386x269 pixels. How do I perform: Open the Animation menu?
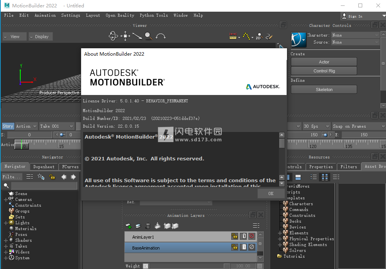[45, 15]
